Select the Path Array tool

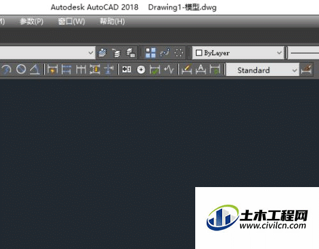165,52
